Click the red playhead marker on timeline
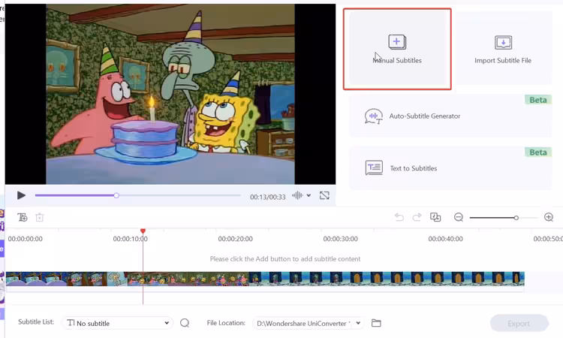Image resolution: width=563 pixels, height=338 pixels. point(143,231)
